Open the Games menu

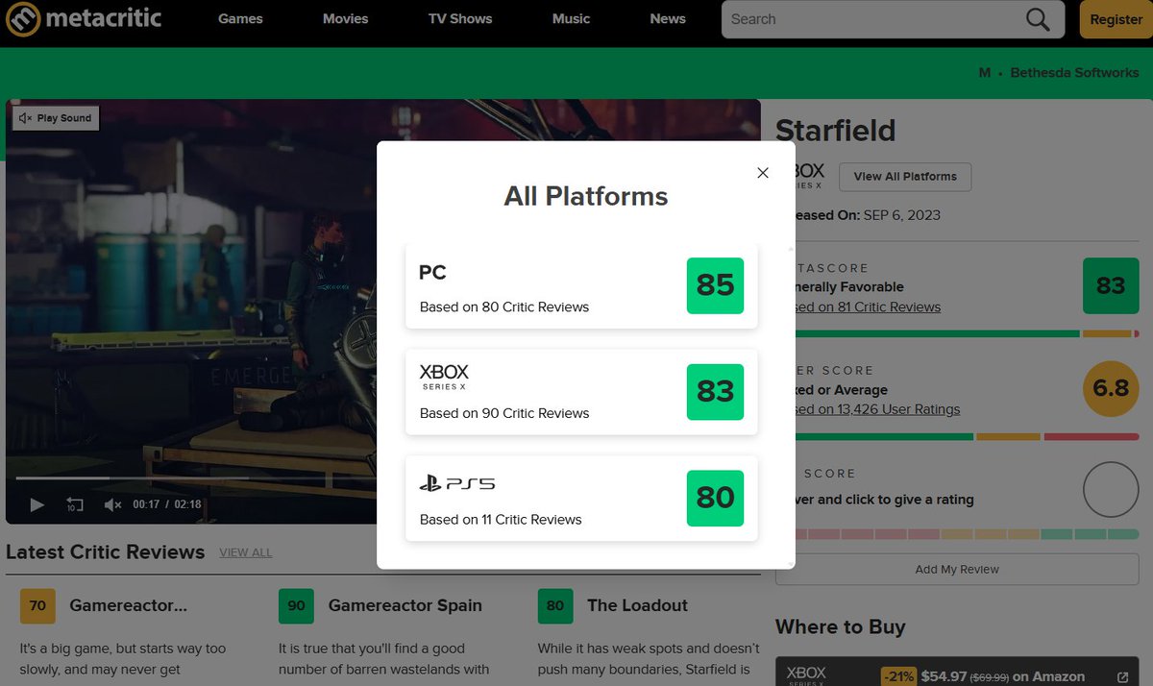240,19
